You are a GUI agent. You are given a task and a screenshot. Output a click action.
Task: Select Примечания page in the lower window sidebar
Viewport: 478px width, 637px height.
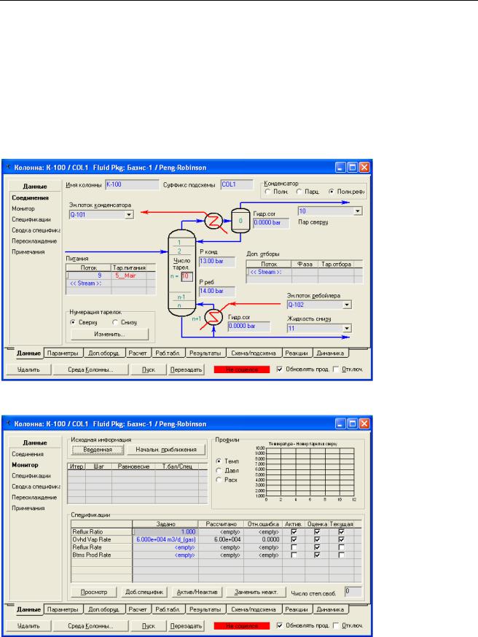click(28, 508)
